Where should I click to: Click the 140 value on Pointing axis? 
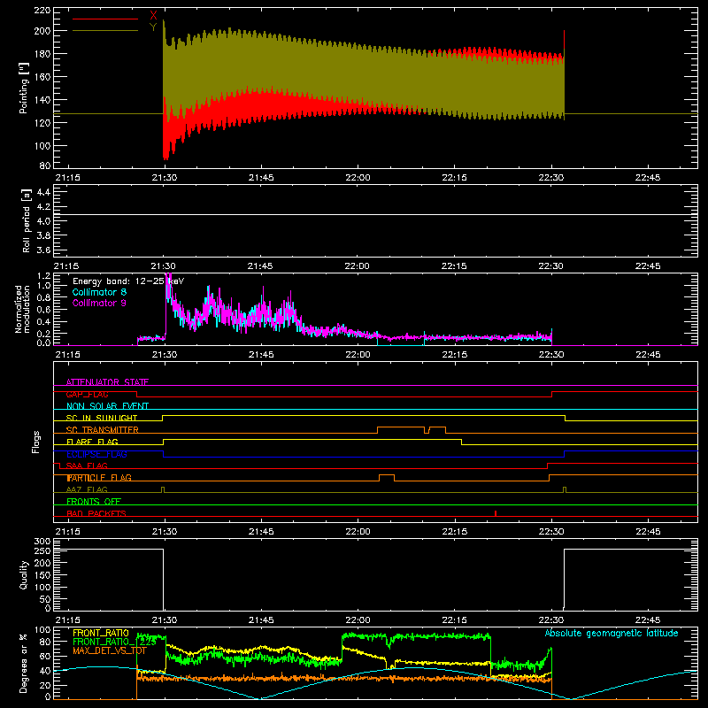pos(42,100)
